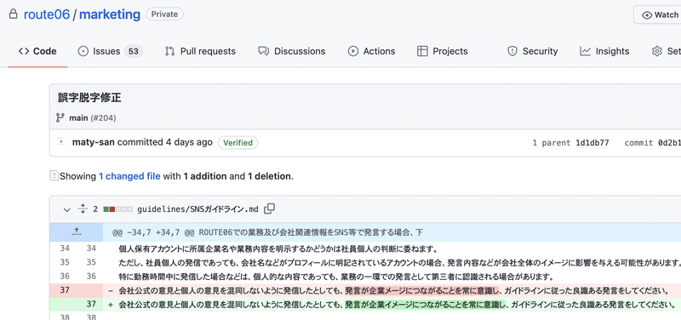Open the Projects tab
The width and height of the screenshot is (681, 320).
tap(442, 51)
